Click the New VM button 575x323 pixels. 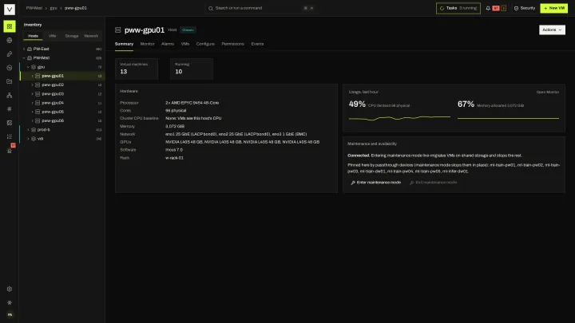click(553, 8)
